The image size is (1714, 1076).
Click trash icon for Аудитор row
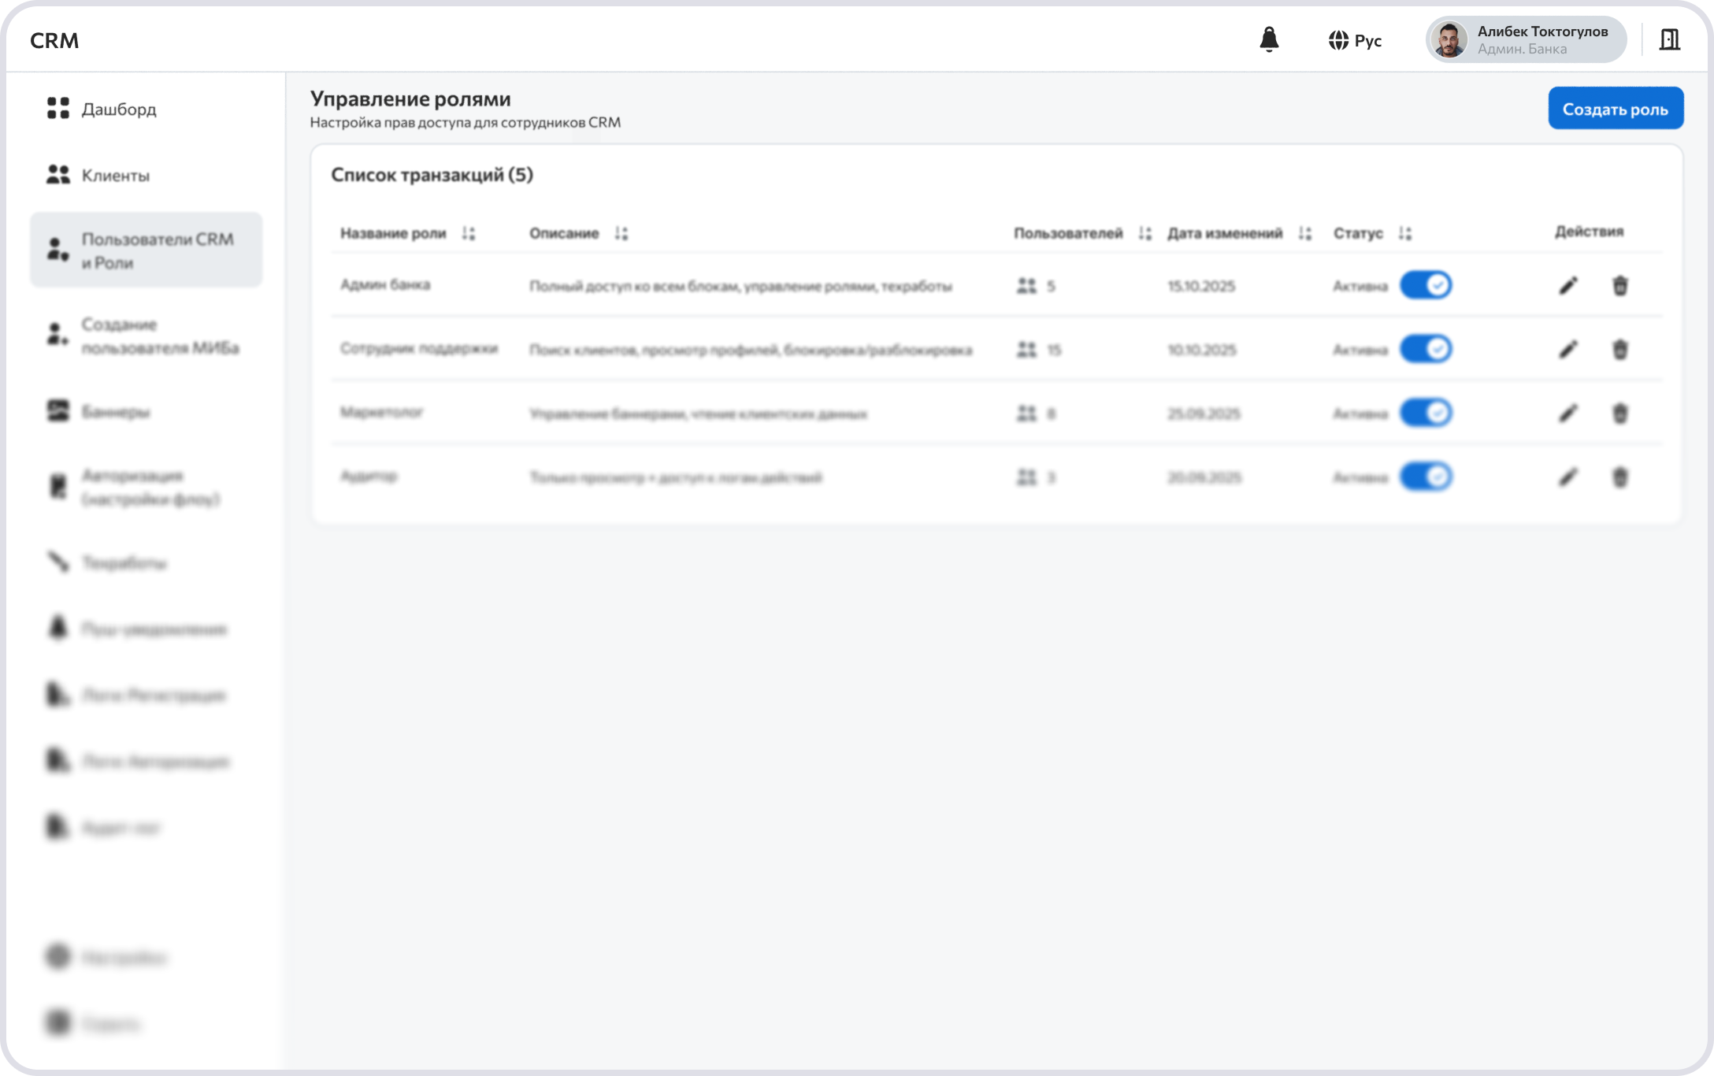(1619, 477)
